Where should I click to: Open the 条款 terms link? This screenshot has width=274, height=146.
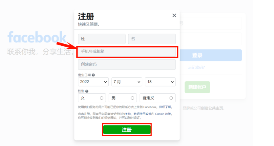[128, 114]
